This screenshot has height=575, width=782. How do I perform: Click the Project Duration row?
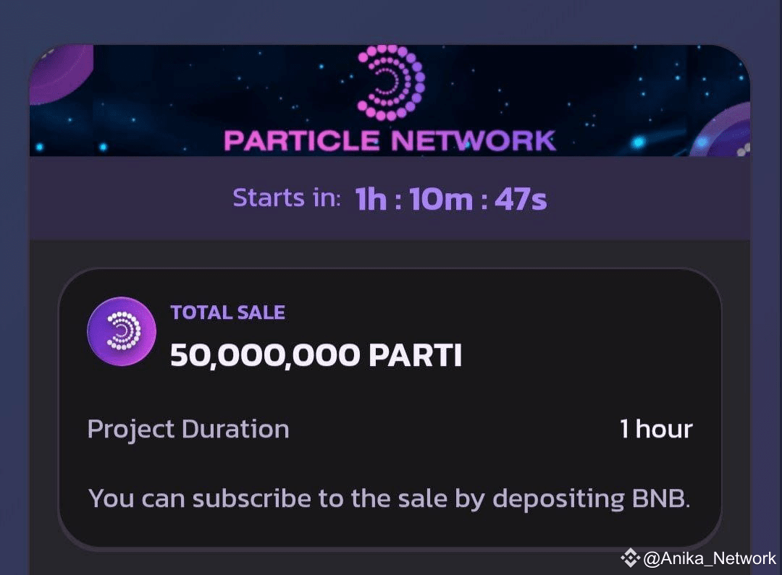coord(188,428)
